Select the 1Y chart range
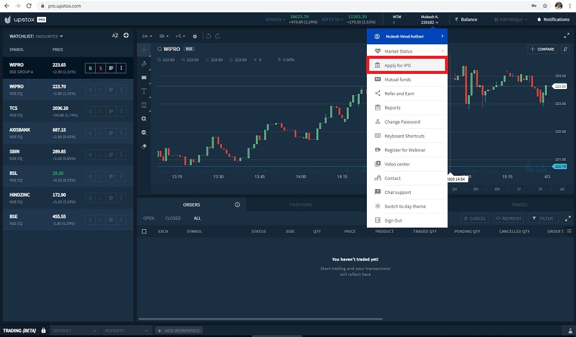Viewport: 576px width, 337px height. tap(518, 189)
